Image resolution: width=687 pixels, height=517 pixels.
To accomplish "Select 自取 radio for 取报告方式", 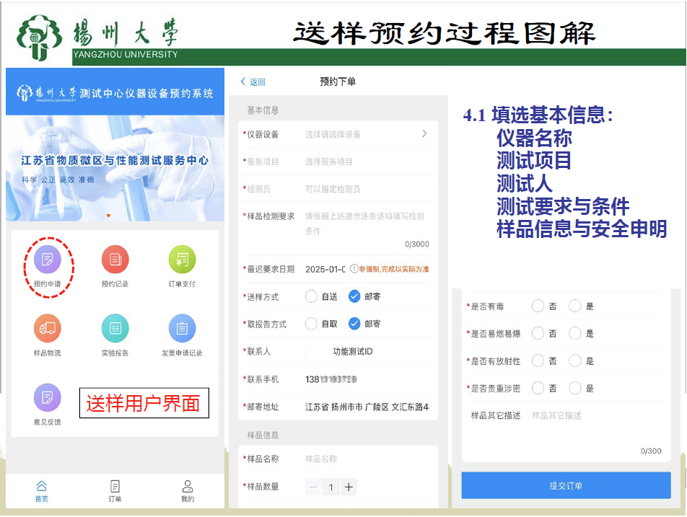I will 311,324.
